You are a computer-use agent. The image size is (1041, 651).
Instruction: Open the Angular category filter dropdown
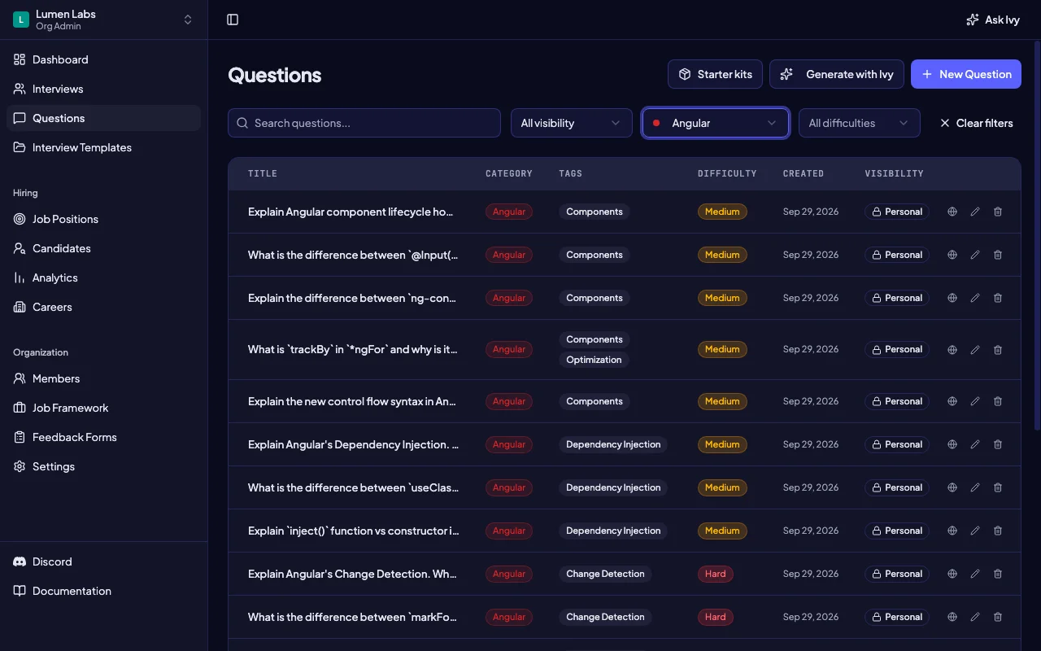[x=716, y=123]
